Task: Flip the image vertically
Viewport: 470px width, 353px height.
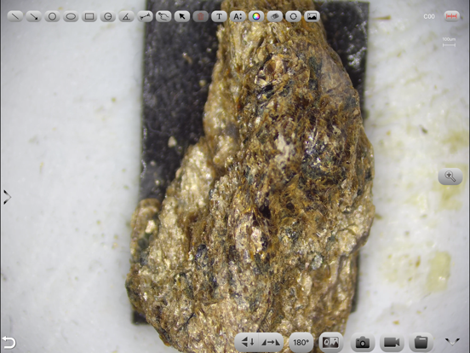Action: (x=248, y=342)
